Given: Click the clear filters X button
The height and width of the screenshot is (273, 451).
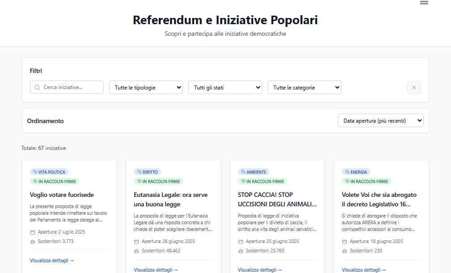Looking at the screenshot, I should [x=414, y=87].
